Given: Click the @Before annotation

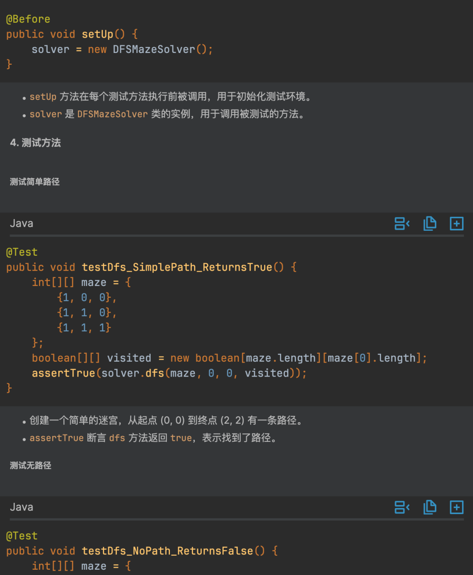Looking at the screenshot, I should click(x=28, y=19).
